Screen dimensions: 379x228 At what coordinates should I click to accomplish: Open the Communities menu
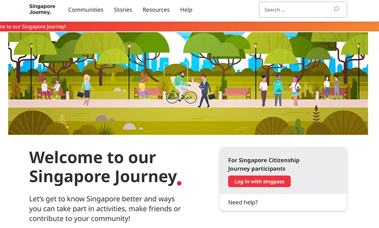coord(86,10)
